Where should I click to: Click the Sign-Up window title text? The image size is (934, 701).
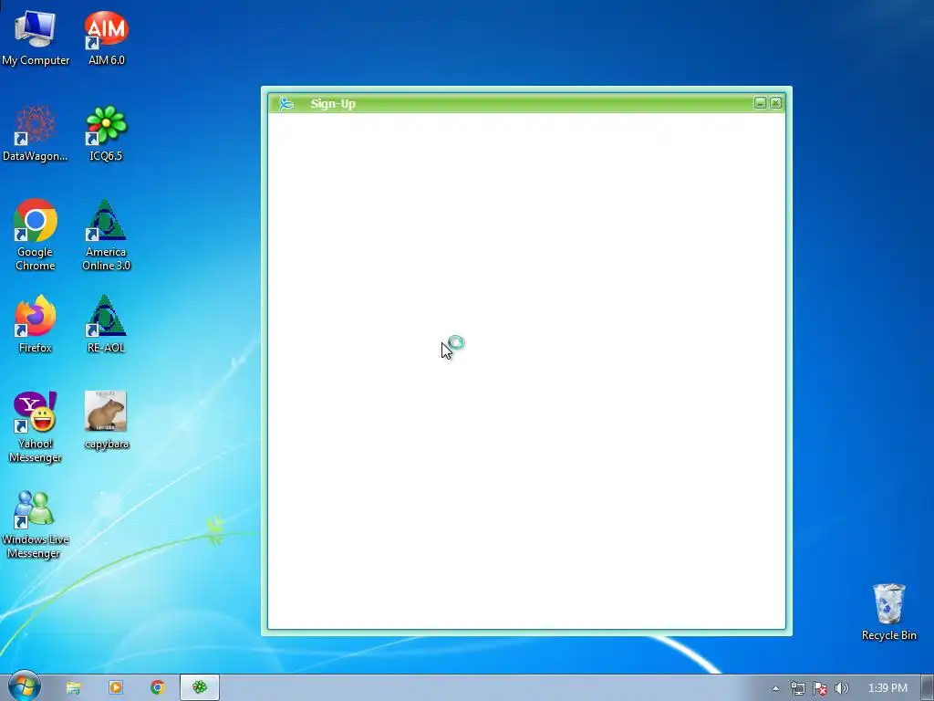(333, 104)
